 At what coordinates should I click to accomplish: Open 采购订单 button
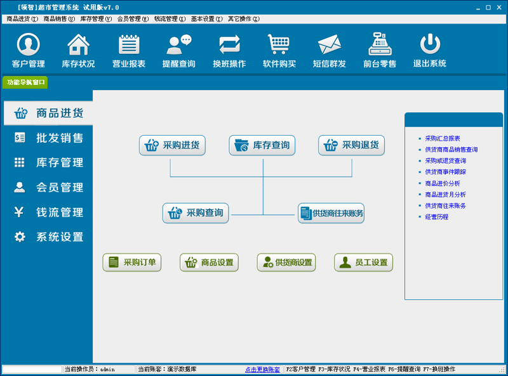coord(132,262)
